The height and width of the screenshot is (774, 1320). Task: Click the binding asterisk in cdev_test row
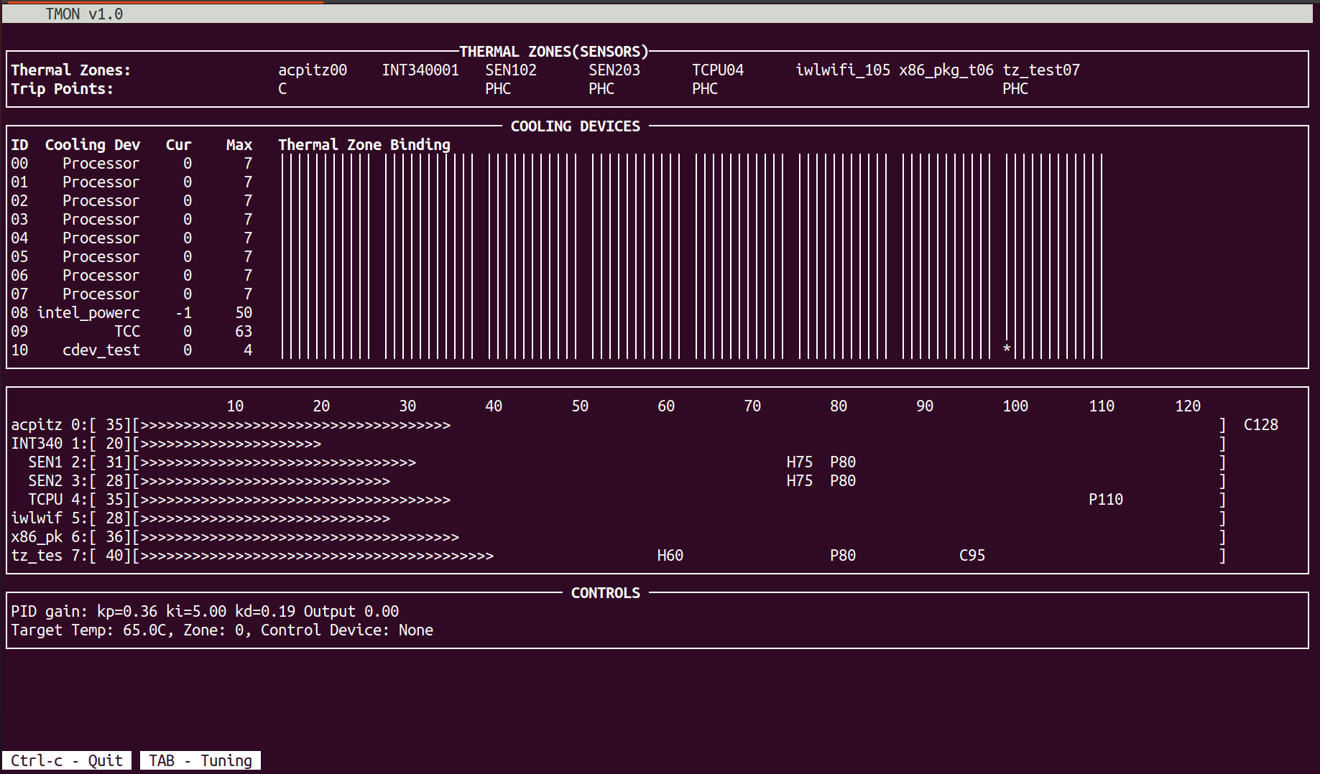click(1007, 350)
